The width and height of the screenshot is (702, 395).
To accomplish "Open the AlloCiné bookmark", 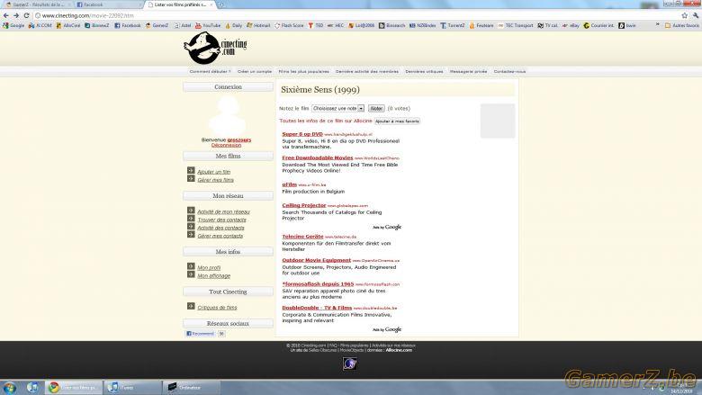I will tap(68, 26).
